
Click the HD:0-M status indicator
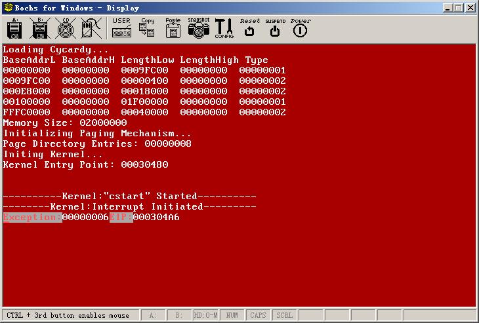[x=205, y=315]
